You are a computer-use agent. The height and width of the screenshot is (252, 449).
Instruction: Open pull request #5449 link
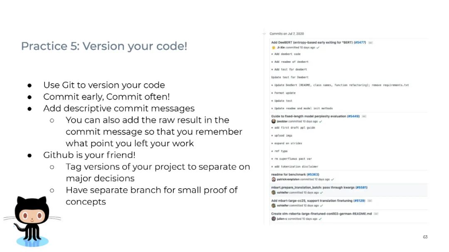click(x=353, y=116)
